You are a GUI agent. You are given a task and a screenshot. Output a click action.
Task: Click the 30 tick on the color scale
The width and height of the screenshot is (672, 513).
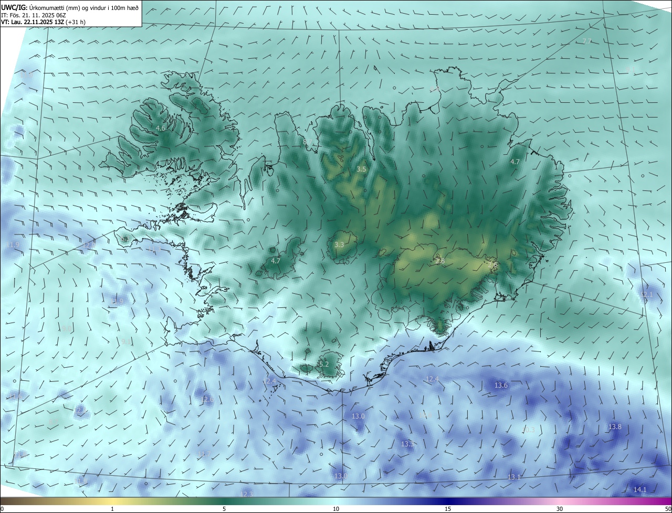point(560,509)
